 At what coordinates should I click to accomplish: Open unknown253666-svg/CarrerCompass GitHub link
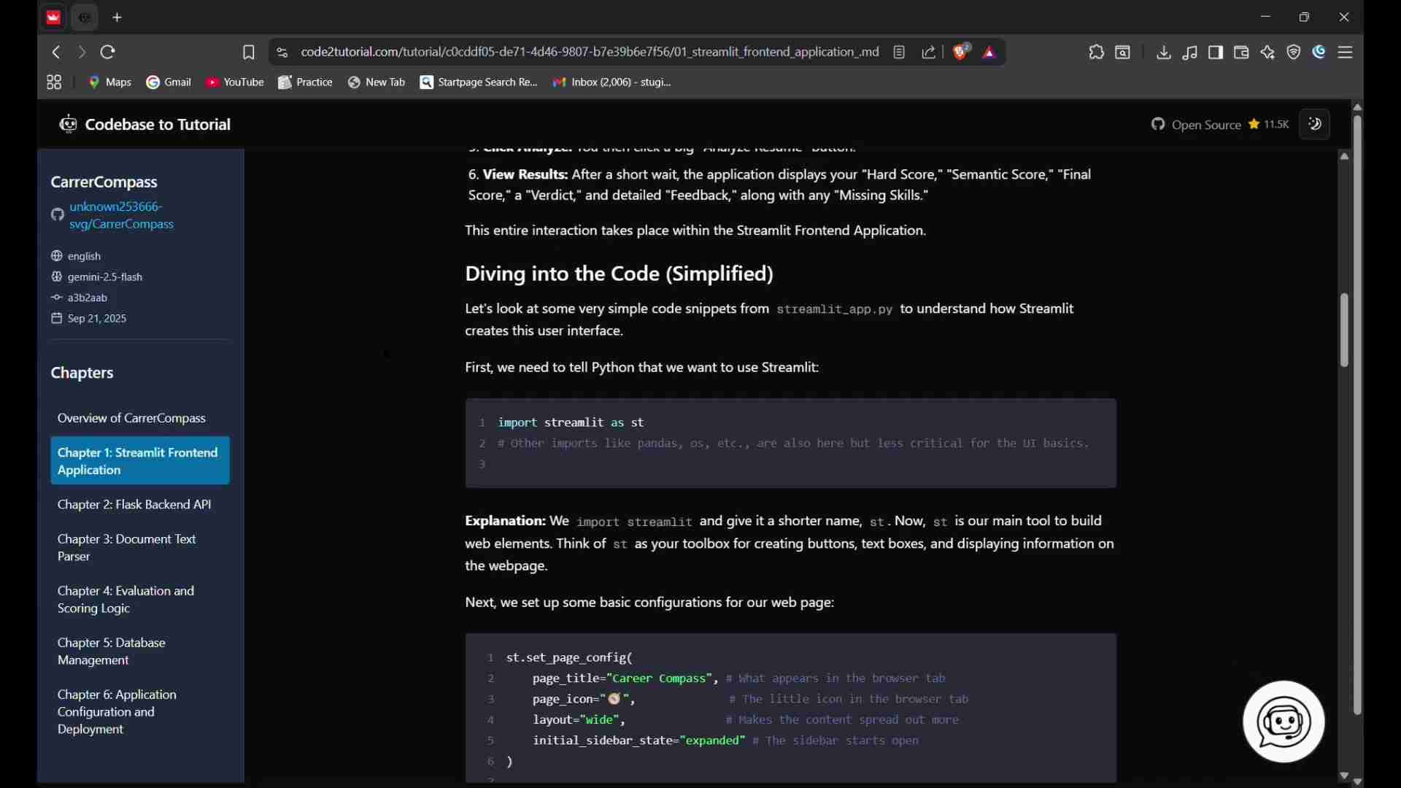point(121,216)
